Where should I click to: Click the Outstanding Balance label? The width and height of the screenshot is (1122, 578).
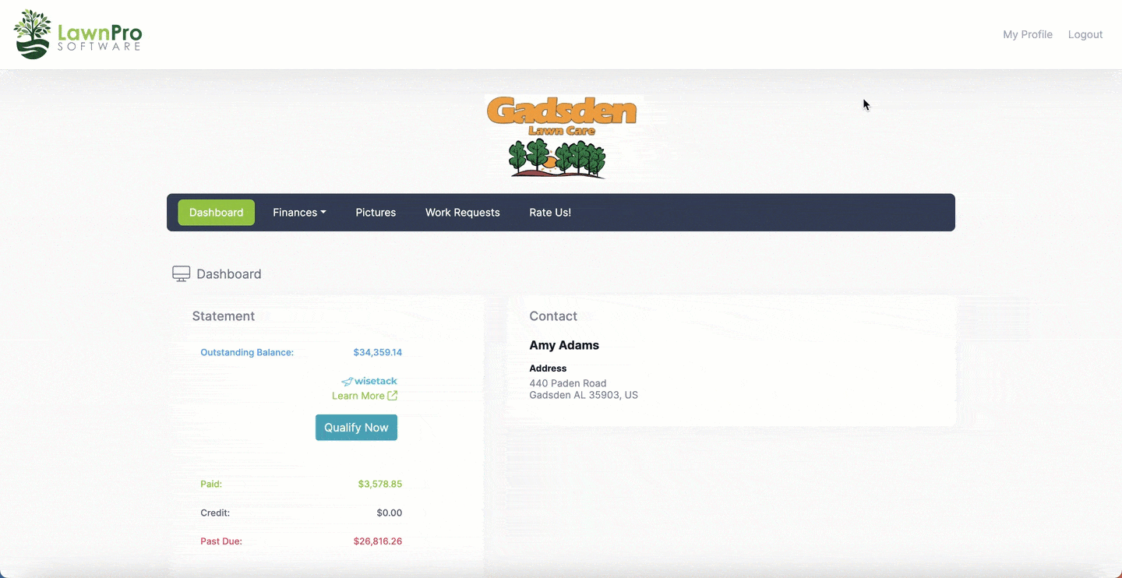(x=247, y=353)
